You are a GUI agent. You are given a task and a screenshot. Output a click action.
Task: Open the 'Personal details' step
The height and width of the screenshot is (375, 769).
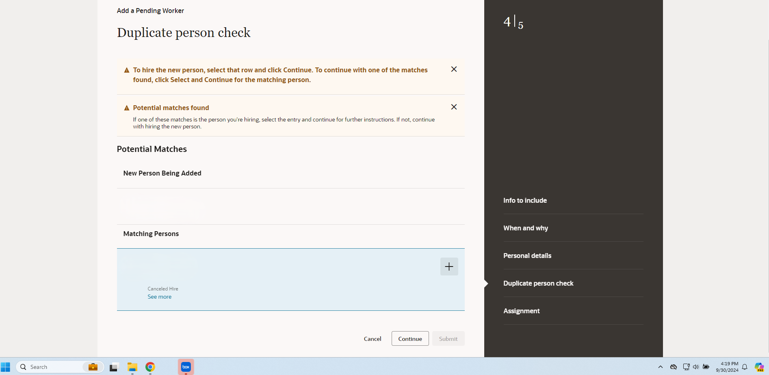click(x=527, y=256)
